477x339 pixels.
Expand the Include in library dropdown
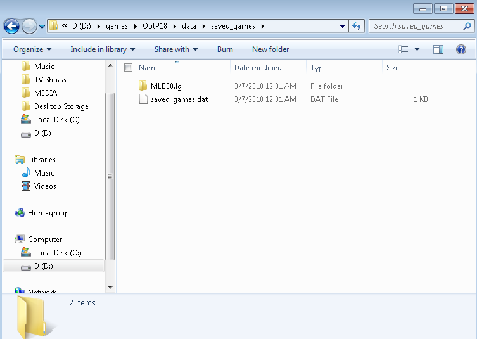103,49
